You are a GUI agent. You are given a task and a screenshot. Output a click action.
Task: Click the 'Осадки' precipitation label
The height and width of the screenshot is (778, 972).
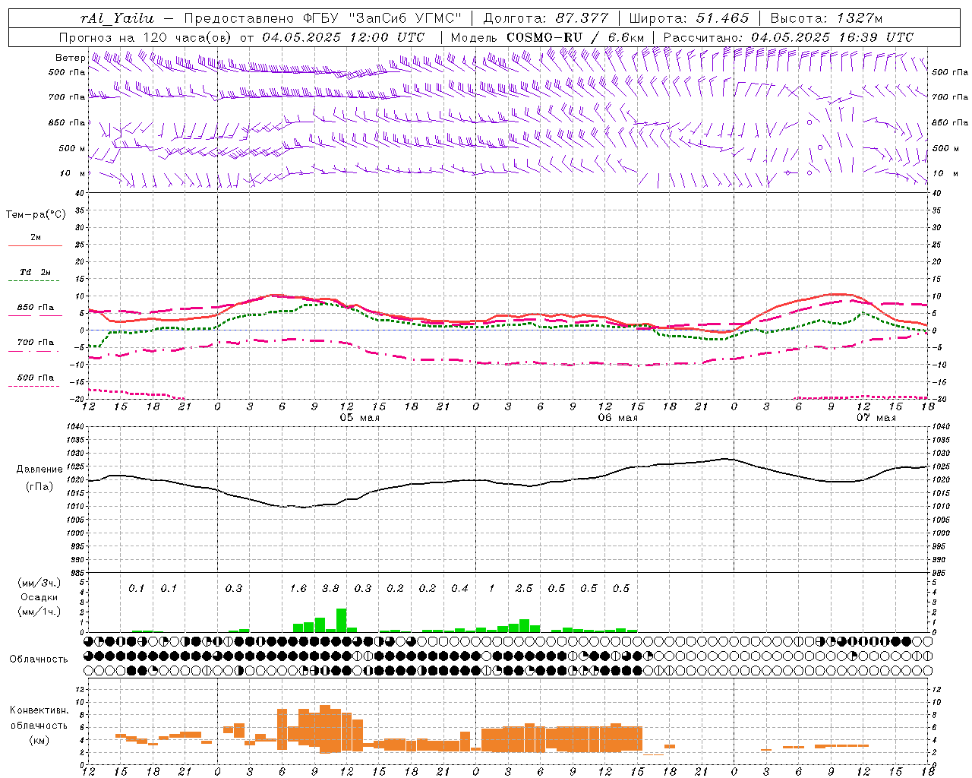(x=39, y=597)
